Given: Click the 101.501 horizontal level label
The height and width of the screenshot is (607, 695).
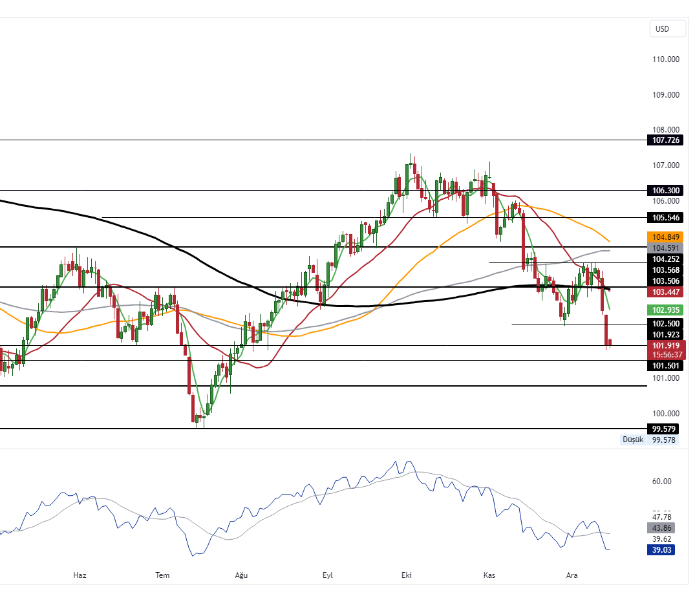Looking at the screenshot, I should [666, 365].
